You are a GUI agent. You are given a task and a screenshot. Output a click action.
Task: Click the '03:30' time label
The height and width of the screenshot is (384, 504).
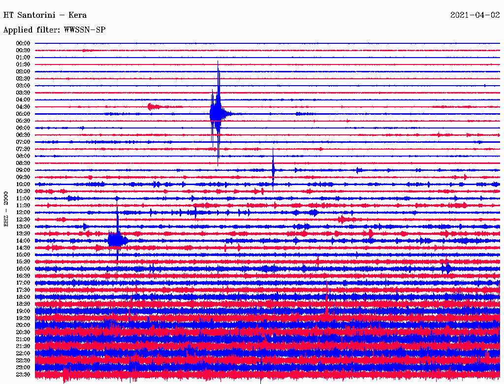[23, 93]
